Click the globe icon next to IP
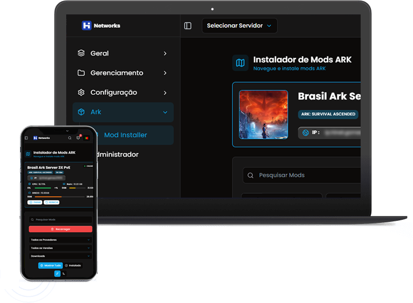The width and height of the screenshot is (413, 303). point(306,132)
